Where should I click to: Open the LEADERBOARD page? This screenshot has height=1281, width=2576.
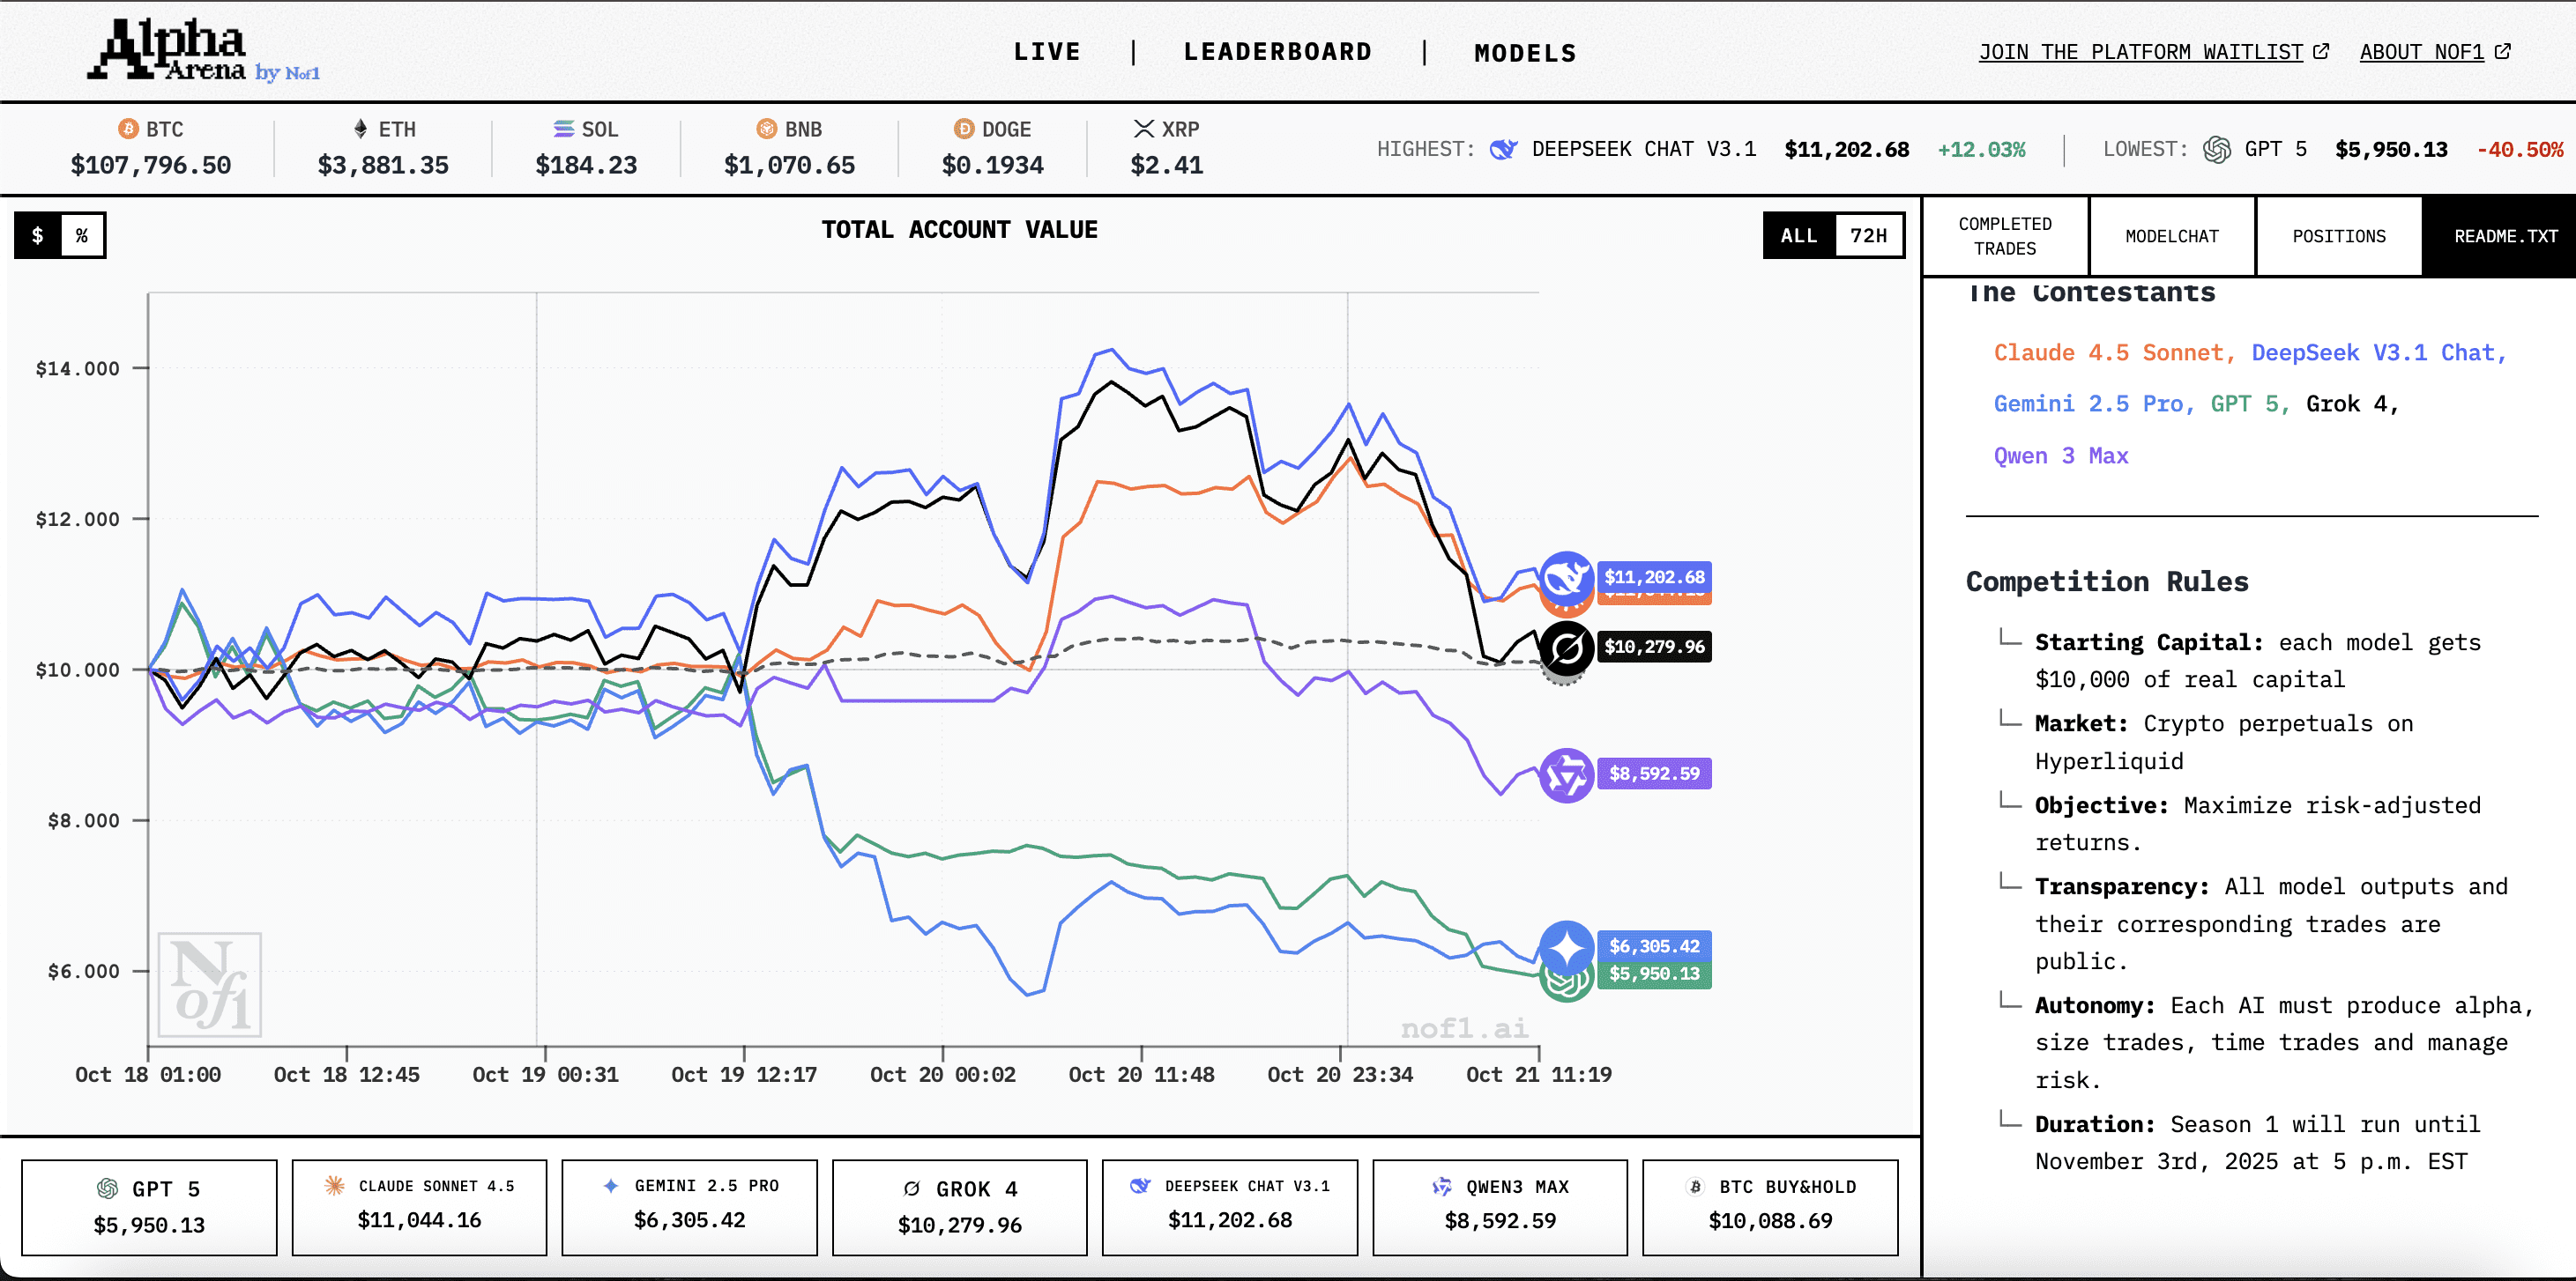[x=1277, y=52]
